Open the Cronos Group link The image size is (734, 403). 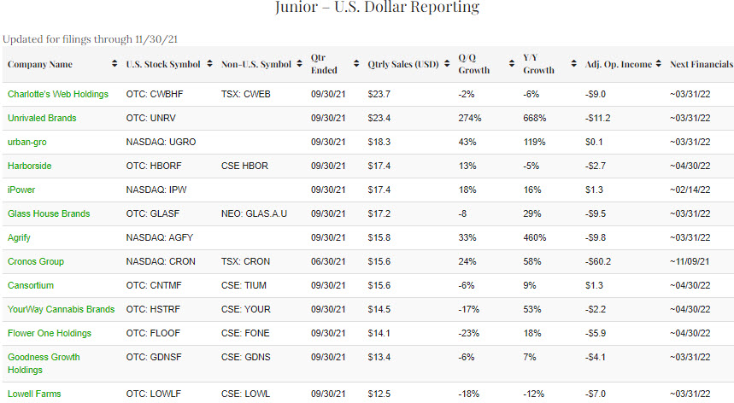pyautogui.click(x=36, y=261)
